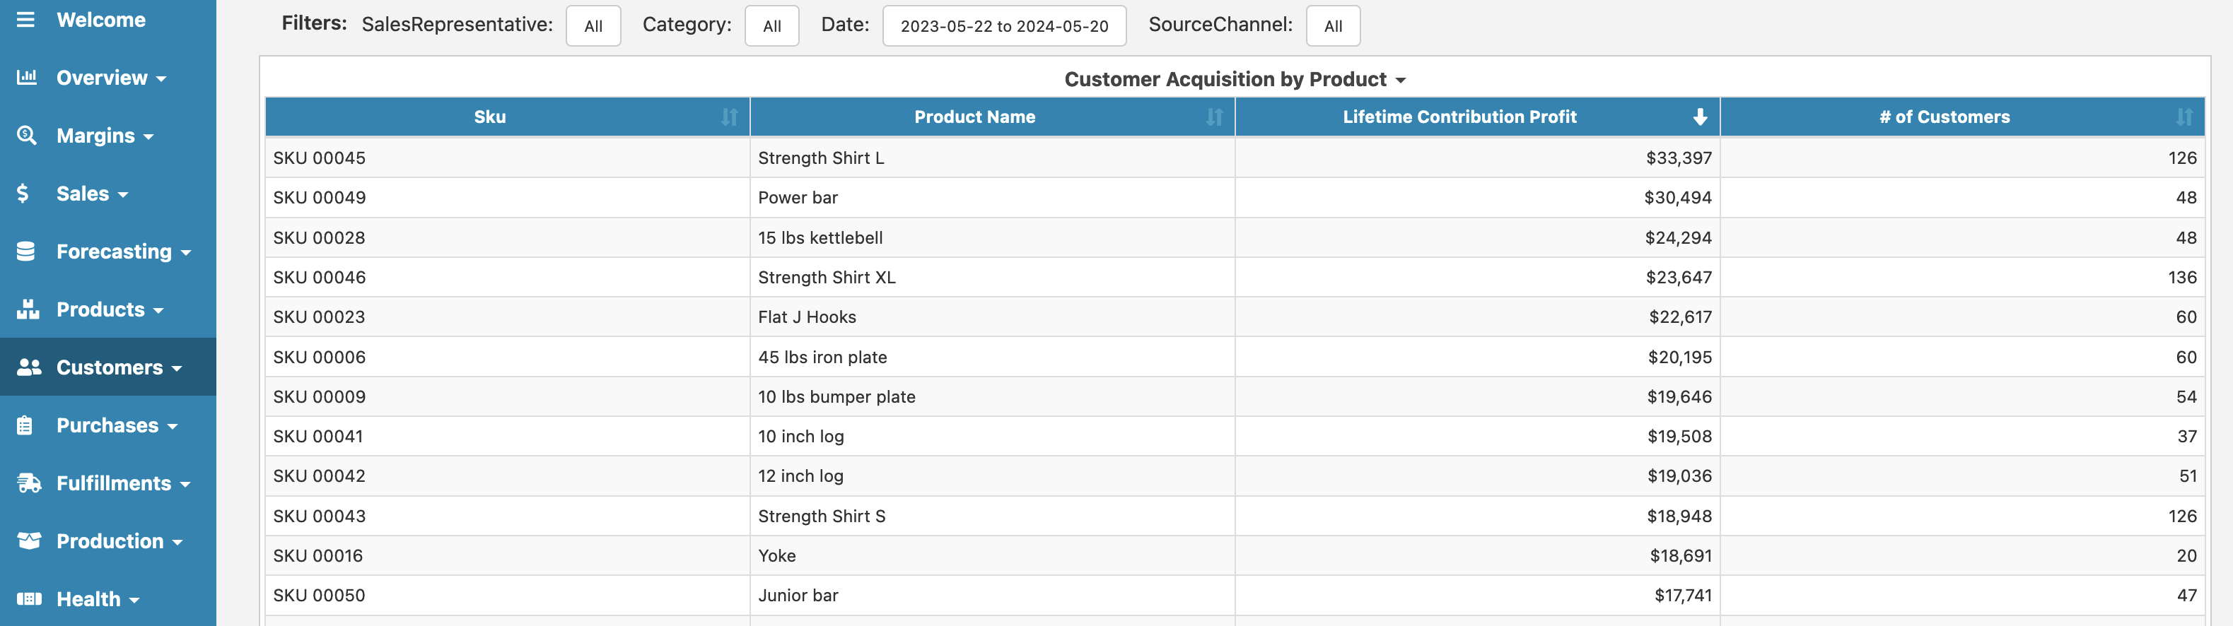The width and height of the screenshot is (2233, 626).
Task: Click the hamburger menu icon beside Welcome
Action: 26,19
